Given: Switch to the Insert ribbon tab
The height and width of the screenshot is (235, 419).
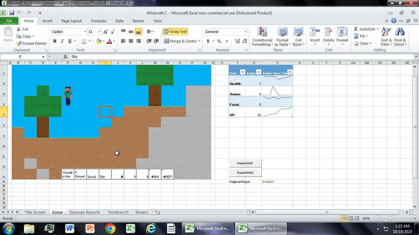Looking at the screenshot, I should 47,21.
